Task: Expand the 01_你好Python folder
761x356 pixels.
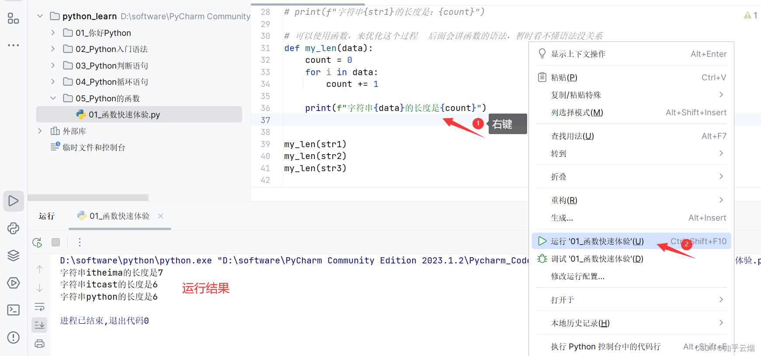Action: click(x=53, y=33)
